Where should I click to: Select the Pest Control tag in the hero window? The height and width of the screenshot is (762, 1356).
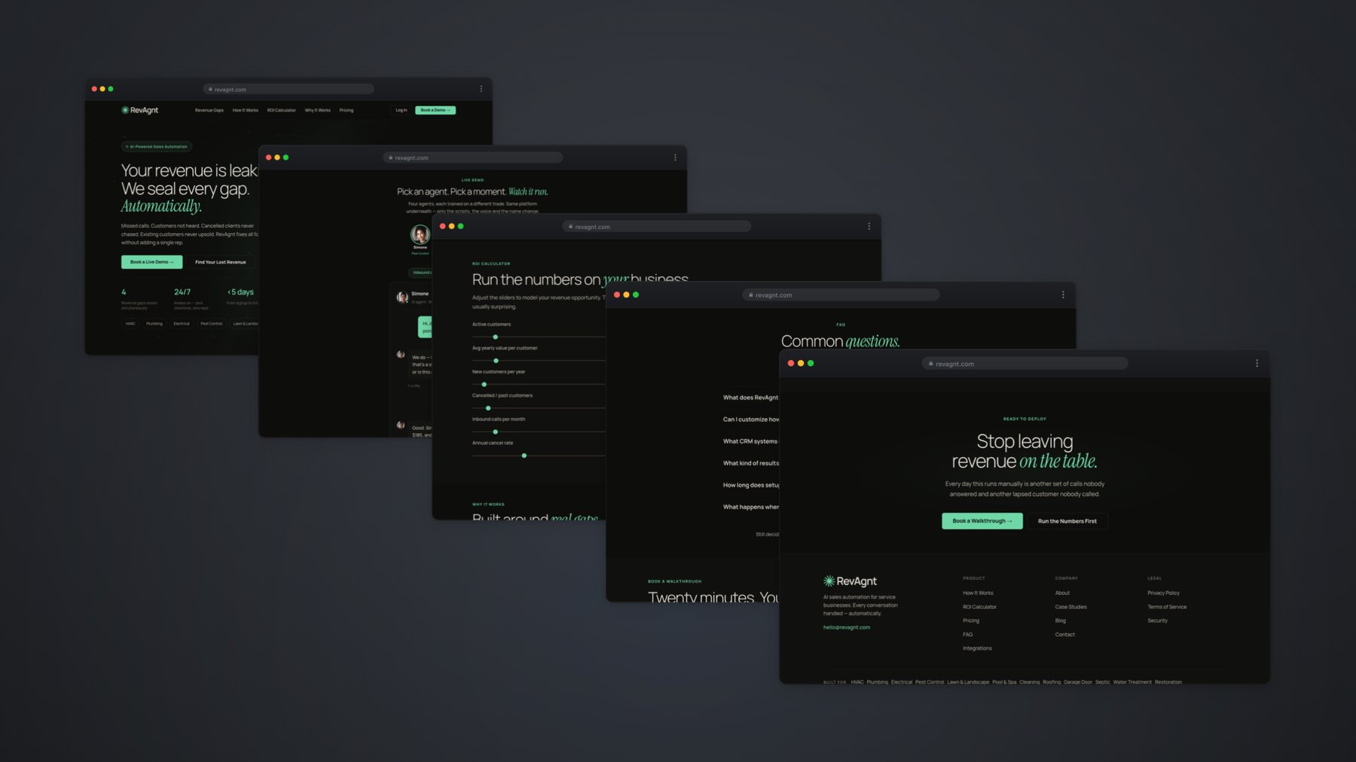(x=211, y=324)
